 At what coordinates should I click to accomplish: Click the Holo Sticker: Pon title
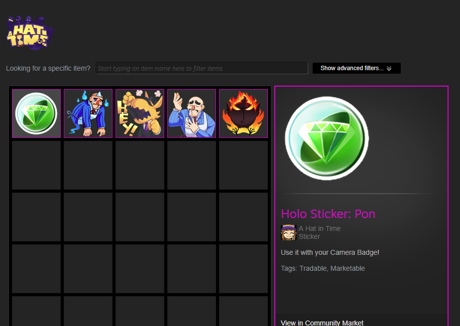pyautogui.click(x=328, y=214)
